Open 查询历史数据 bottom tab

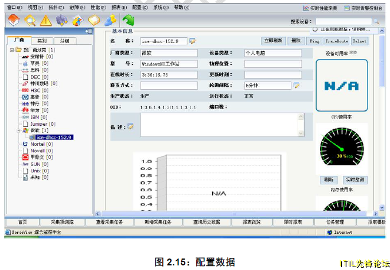(x=206, y=222)
